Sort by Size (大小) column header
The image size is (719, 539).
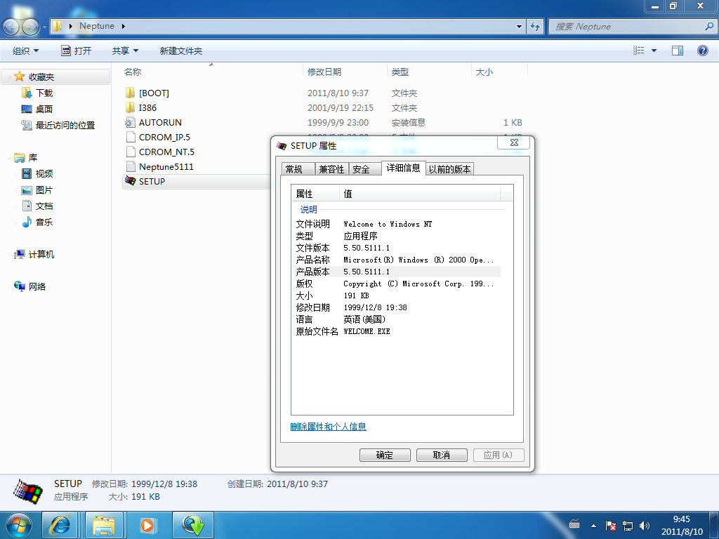tap(499, 72)
